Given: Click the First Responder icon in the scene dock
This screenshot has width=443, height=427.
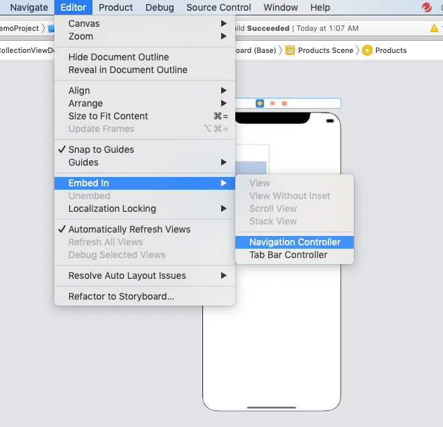Looking at the screenshot, I should click(x=272, y=103).
